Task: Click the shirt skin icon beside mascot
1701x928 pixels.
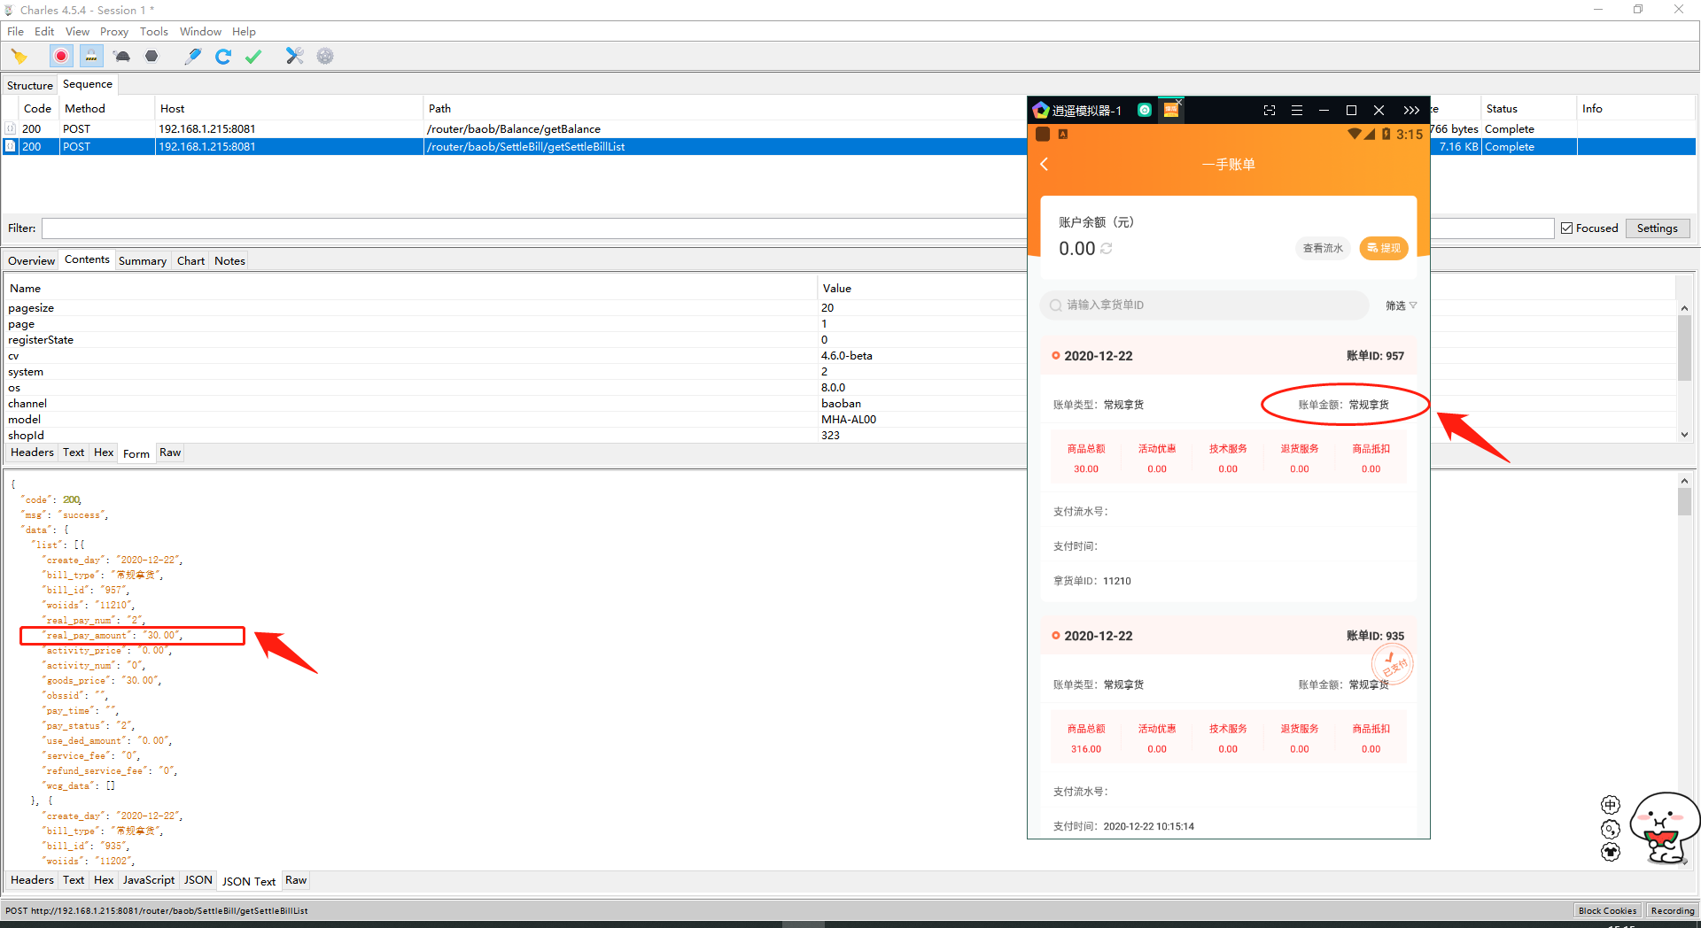Action: [x=1611, y=852]
